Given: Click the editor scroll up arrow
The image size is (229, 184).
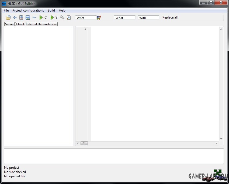Looking at the screenshot, I should point(221,29).
